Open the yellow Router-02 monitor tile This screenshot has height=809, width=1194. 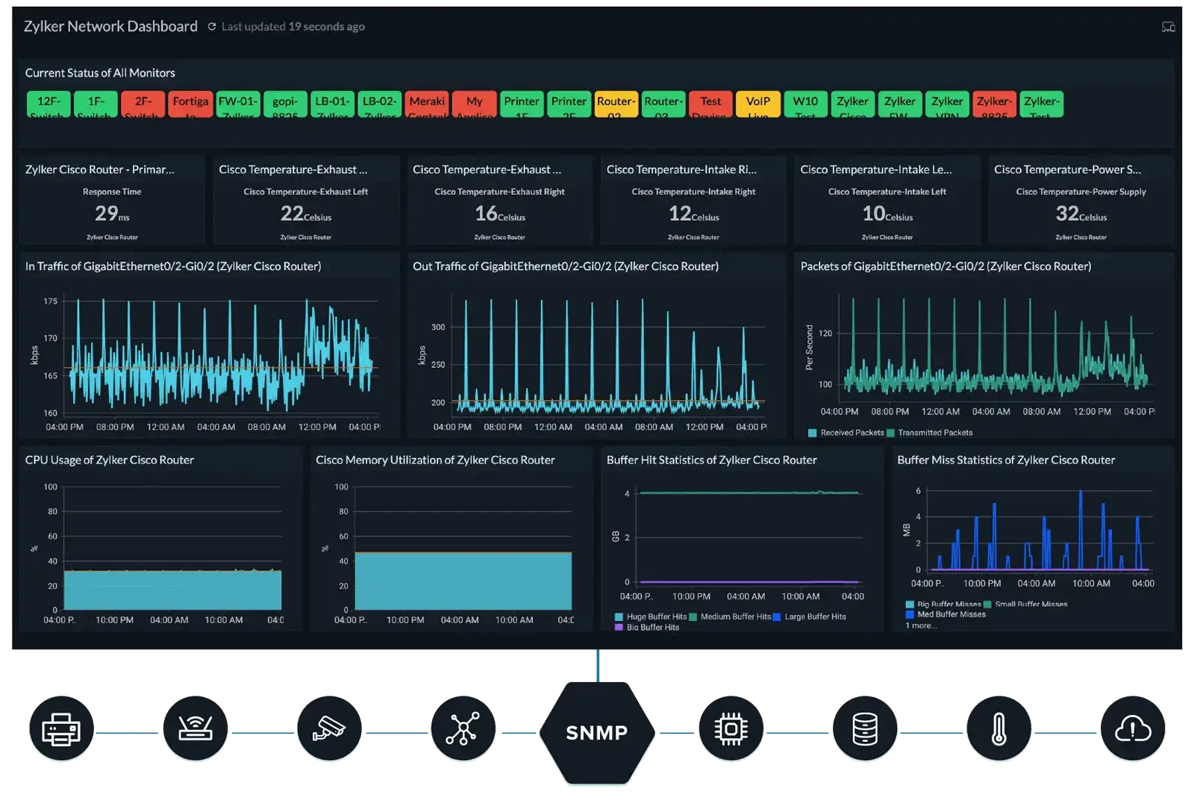click(x=616, y=104)
